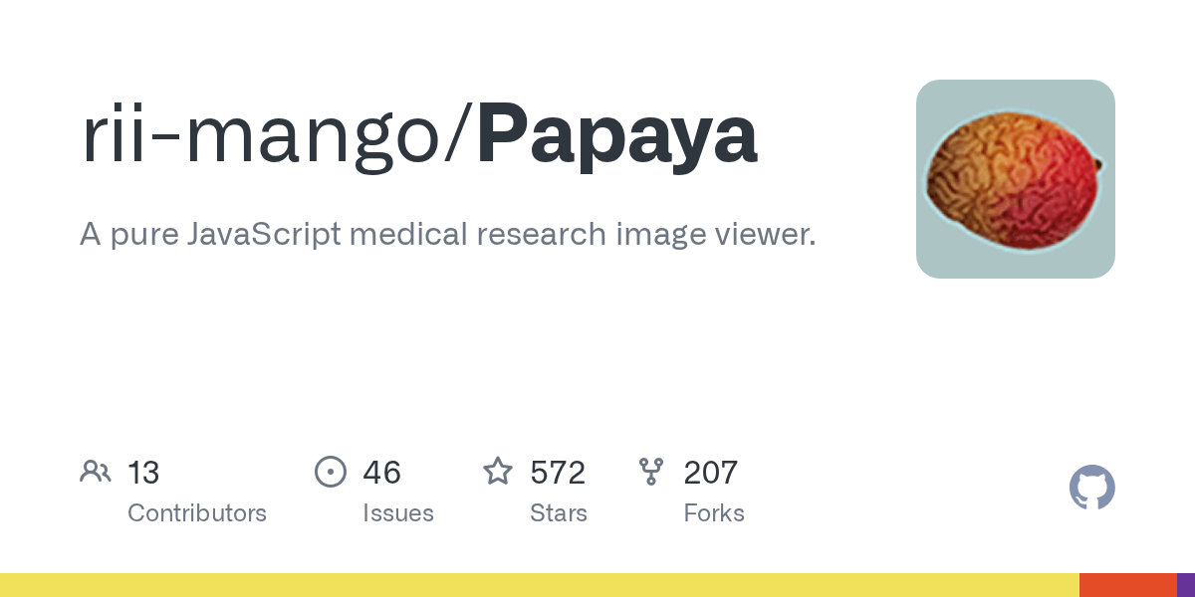Open the Forks label

click(x=714, y=513)
